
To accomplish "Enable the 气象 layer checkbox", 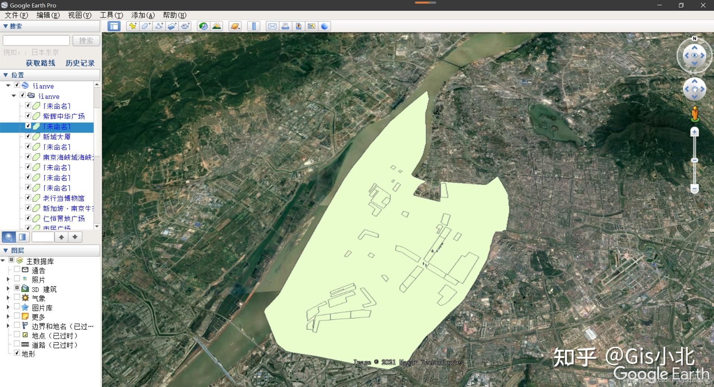I will pyautogui.click(x=17, y=297).
